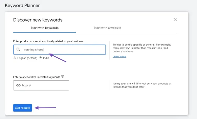Click the location pin icon
The width and height of the screenshot is (197, 119).
(x=41, y=58)
